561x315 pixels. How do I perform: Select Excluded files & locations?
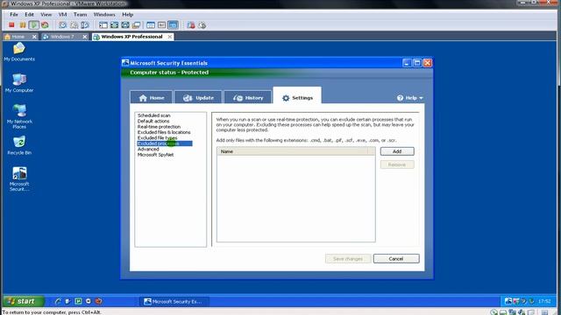[164, 132]
